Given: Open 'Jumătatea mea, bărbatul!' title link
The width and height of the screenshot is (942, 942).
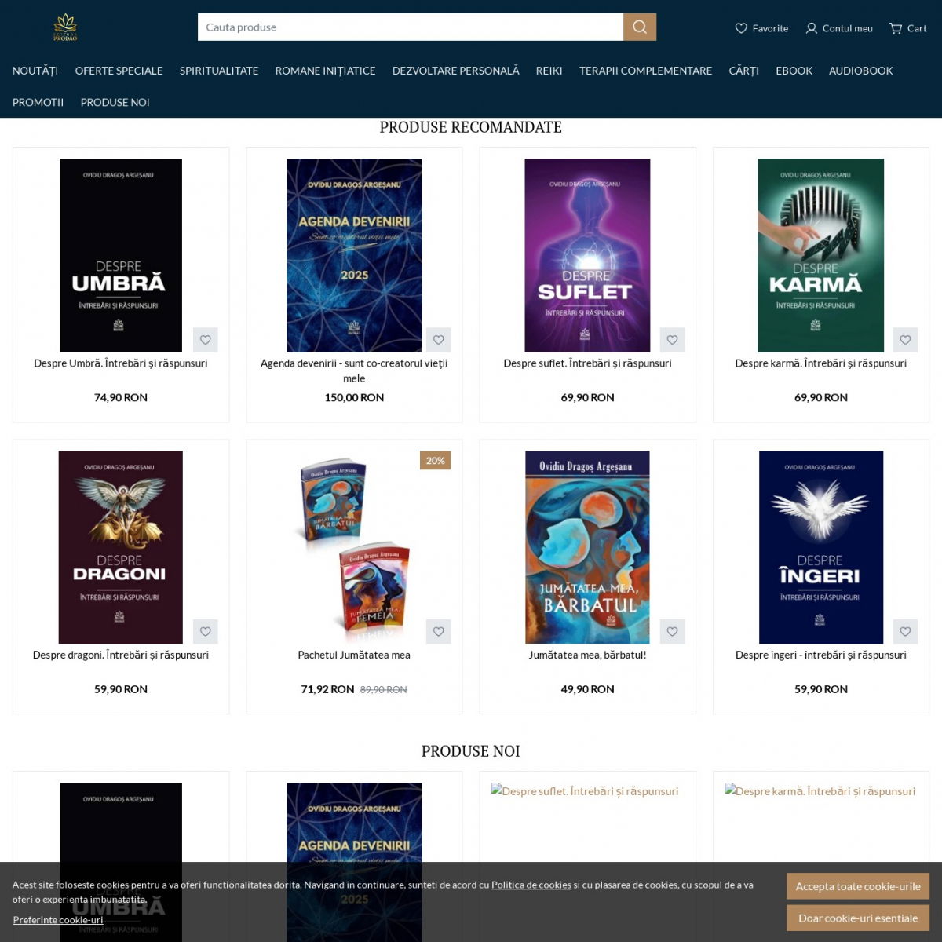Looking at the screenshot, I should click(587, 655).
